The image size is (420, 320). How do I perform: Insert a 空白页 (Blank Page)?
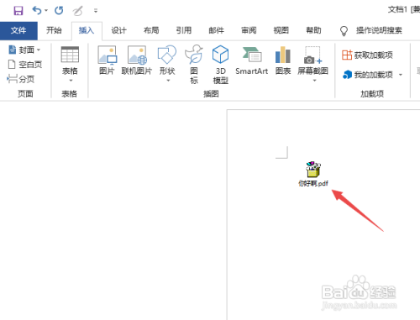point(24,65)
